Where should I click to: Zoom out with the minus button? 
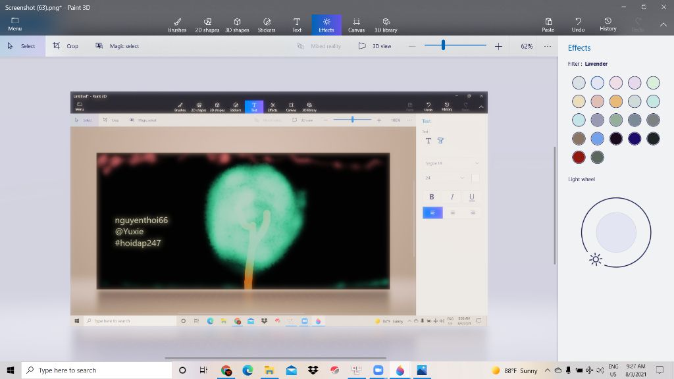tap(412, 46)
